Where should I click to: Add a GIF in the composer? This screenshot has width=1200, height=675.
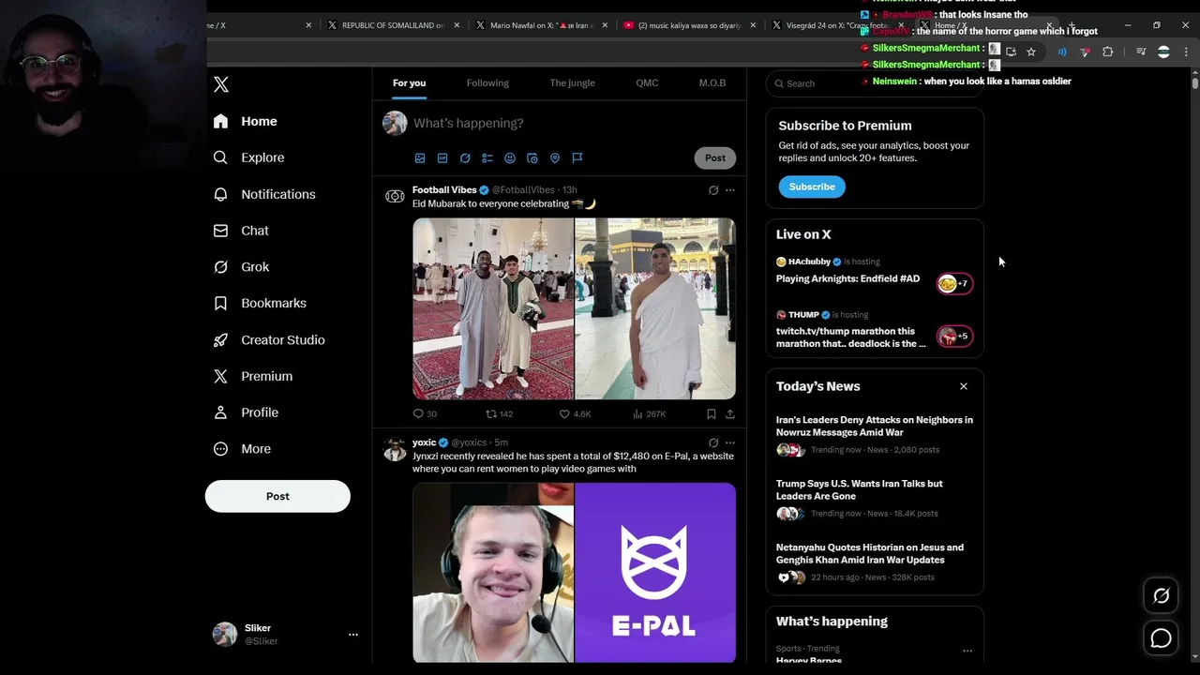pyautogui.click(x=442, y=158)
